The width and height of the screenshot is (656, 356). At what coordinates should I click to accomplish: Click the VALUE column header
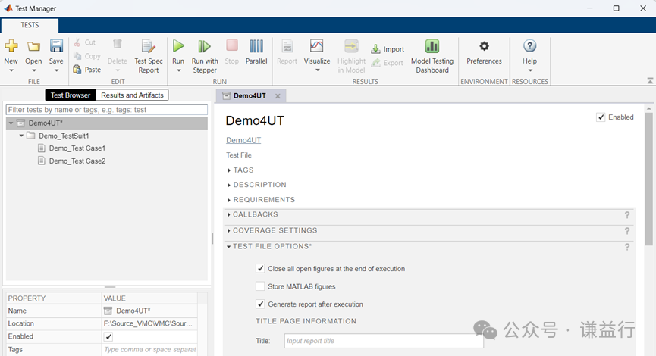pyautogui.click(x=149, y=298)
